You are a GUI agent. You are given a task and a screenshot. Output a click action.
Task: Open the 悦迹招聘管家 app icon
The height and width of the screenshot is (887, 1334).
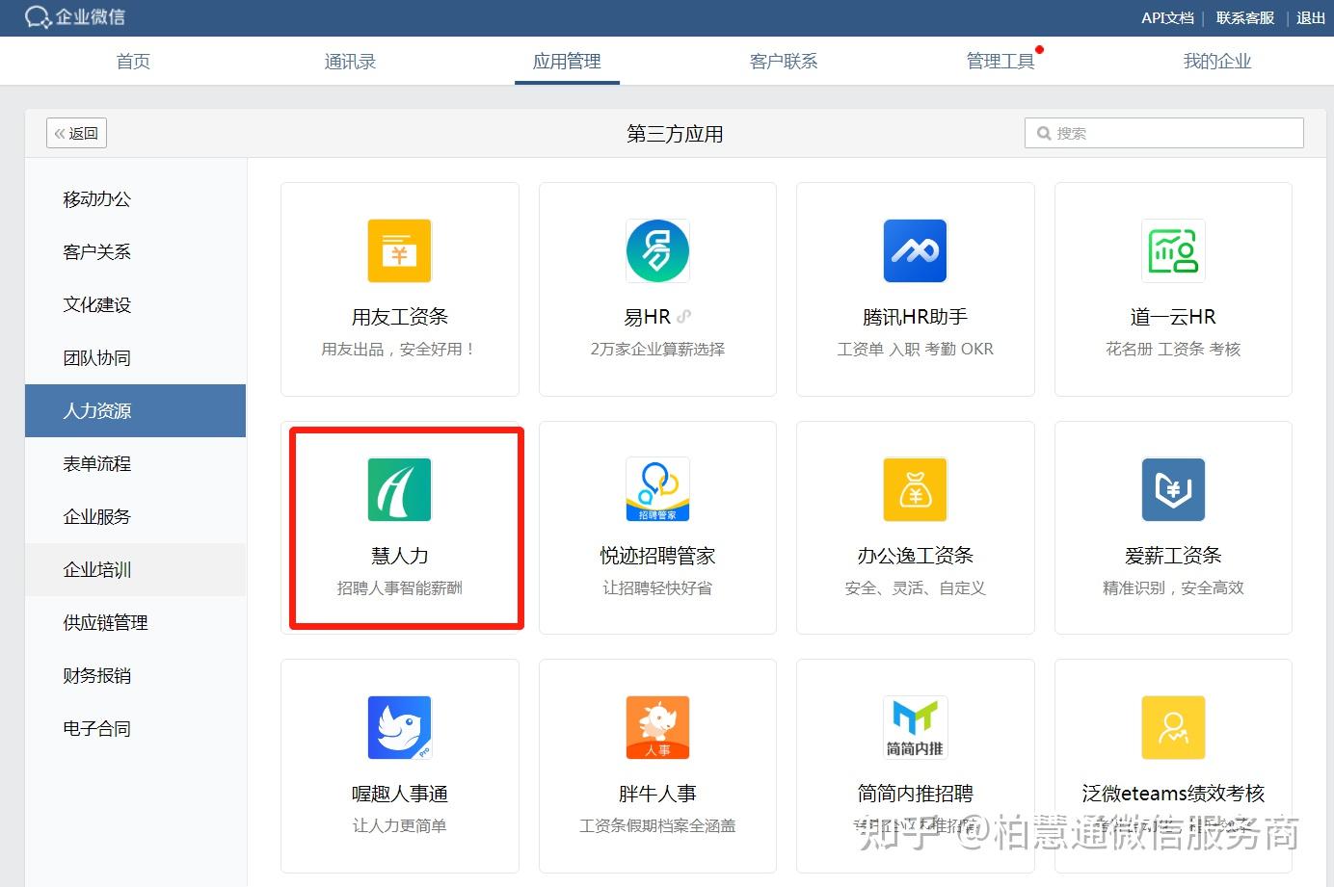point(657,489)
